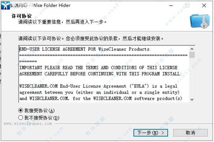Click the license scrollbar thumb
Screen dimensions: 214x142
click(x=192, y=55)
